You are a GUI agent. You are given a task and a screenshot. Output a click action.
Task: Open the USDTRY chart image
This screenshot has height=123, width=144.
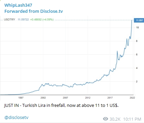coord(72,58)
